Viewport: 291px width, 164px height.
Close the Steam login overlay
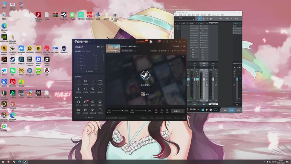tap(184, 56)
